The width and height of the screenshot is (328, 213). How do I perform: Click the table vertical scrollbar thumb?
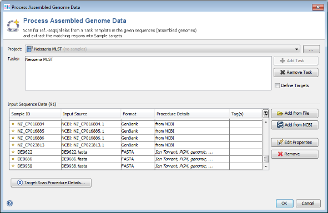[266, 159]
